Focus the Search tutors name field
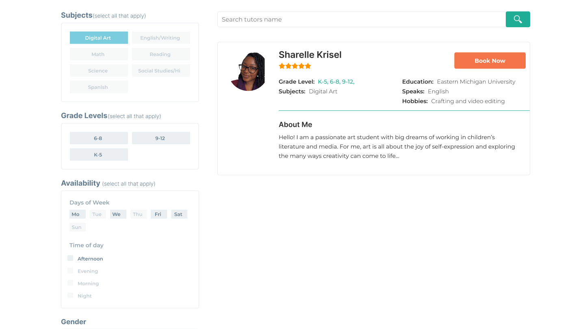 pos(362,19)
